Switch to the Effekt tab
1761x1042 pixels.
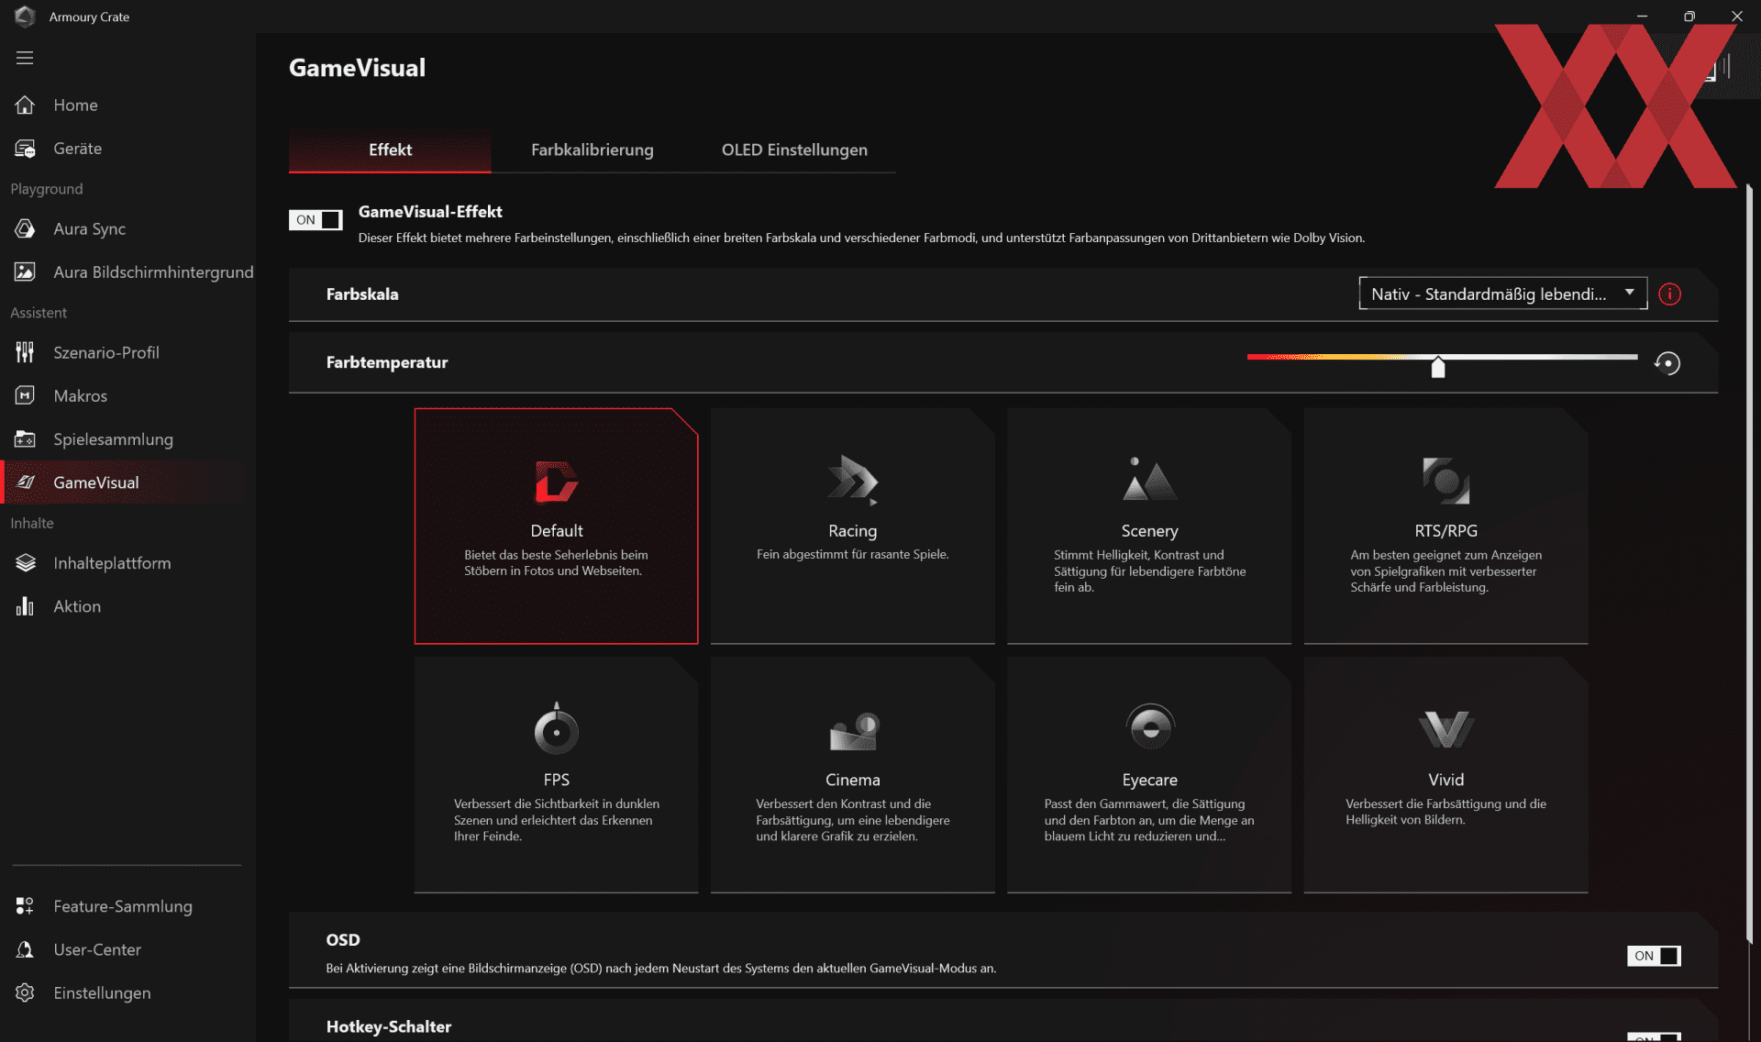pos(390,150)
